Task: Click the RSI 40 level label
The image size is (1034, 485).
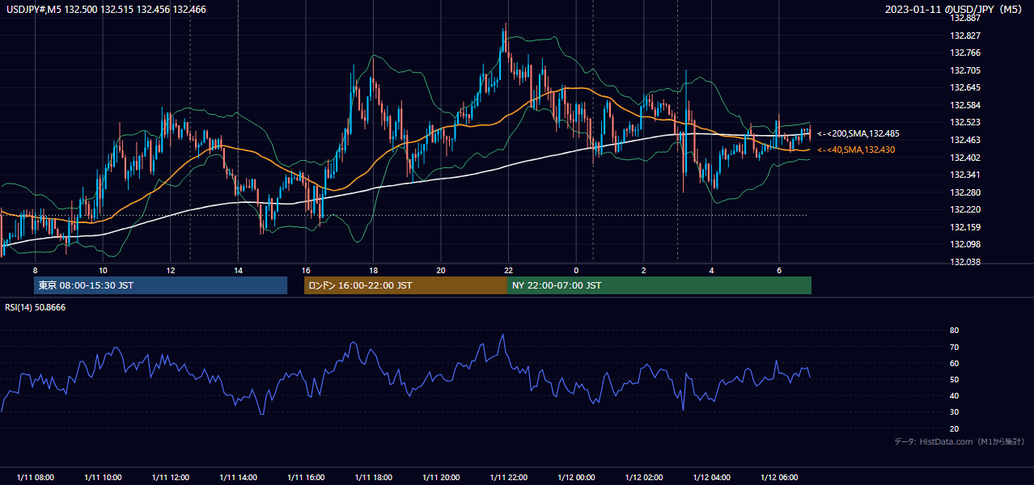Action: [954, 395]
